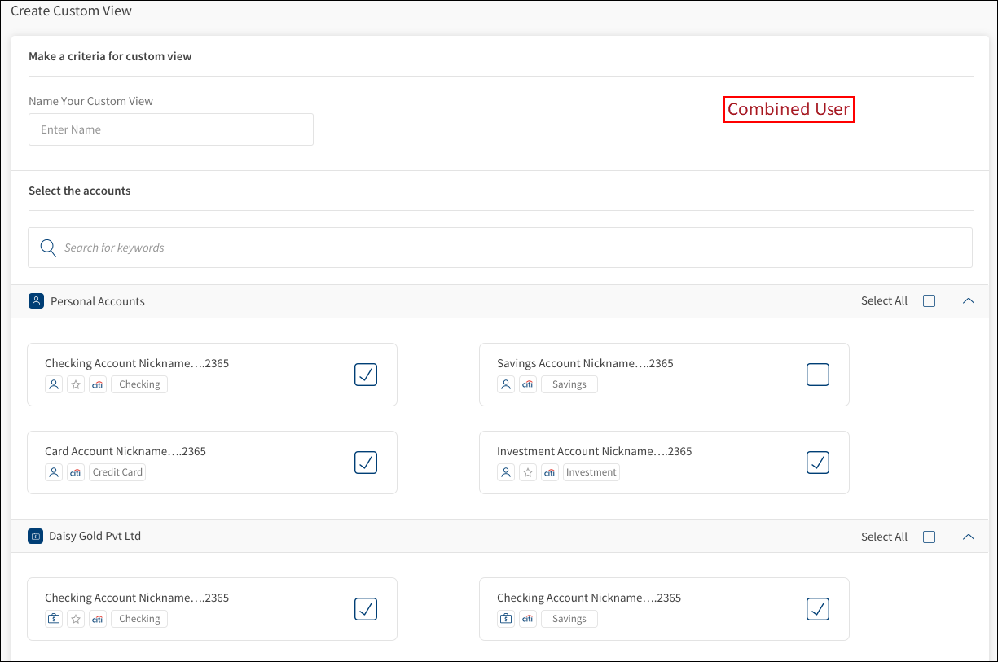Toggle Select All for Daisy Gold Pvt Ltd
This screenshot has width=998, height=662.
click(x=929, y=537)
